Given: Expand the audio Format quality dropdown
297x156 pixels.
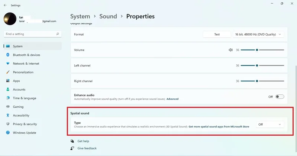Looking at the screenshot, I should (x=258, y=34).
